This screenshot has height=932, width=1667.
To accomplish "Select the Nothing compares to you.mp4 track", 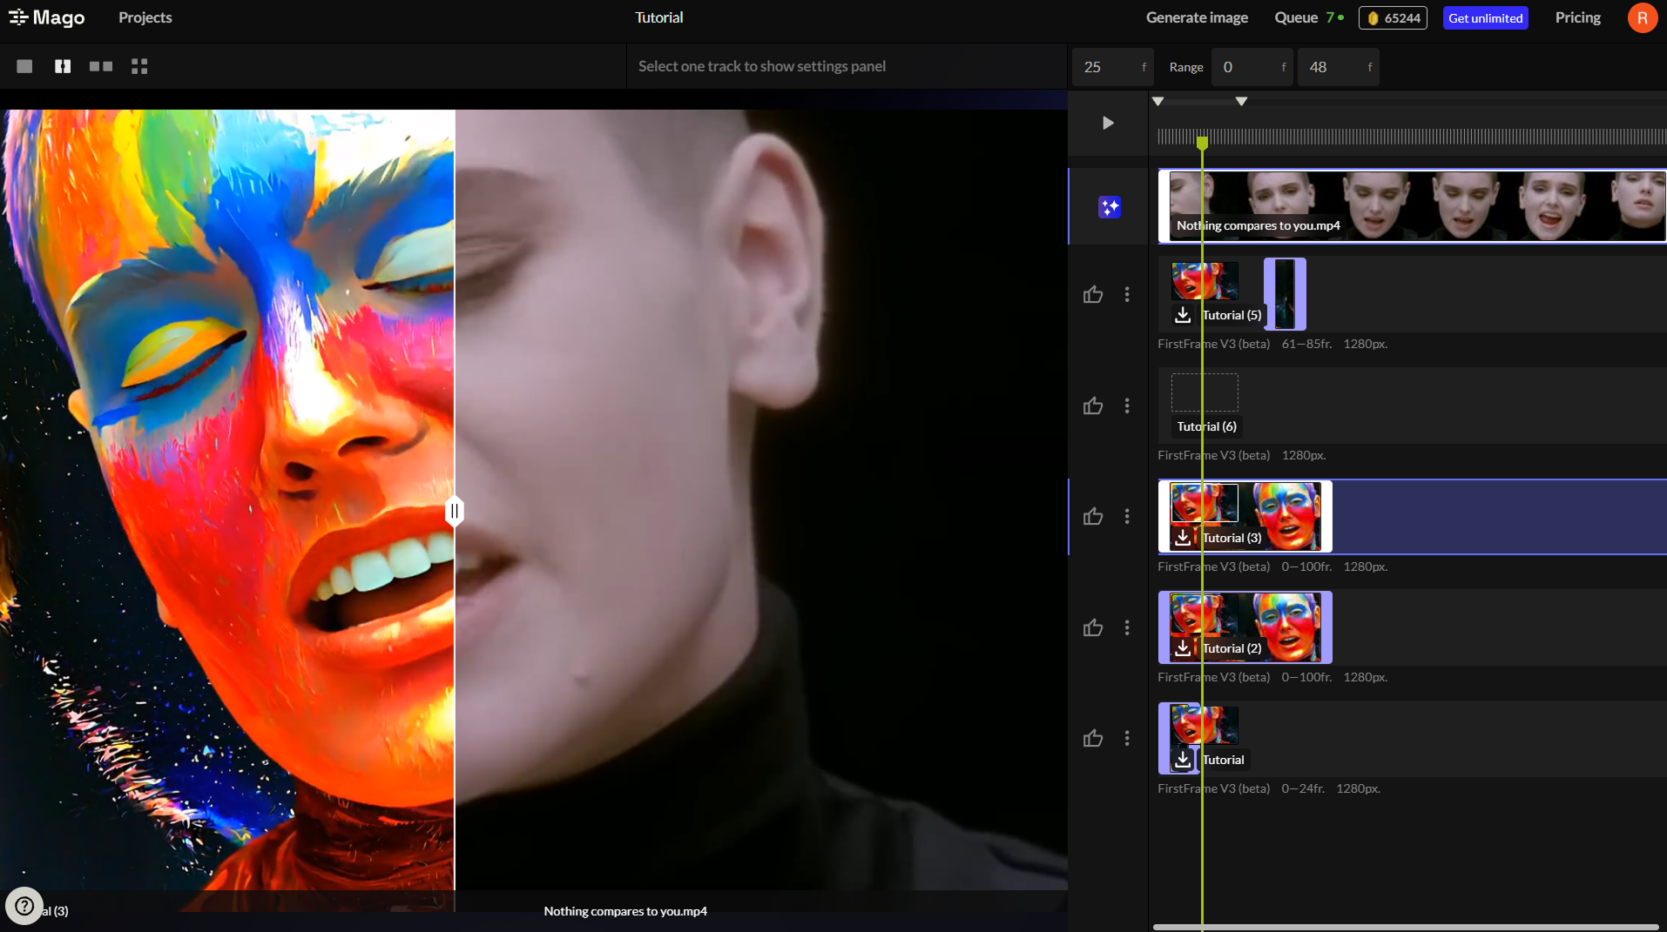I will [1412, 206].
